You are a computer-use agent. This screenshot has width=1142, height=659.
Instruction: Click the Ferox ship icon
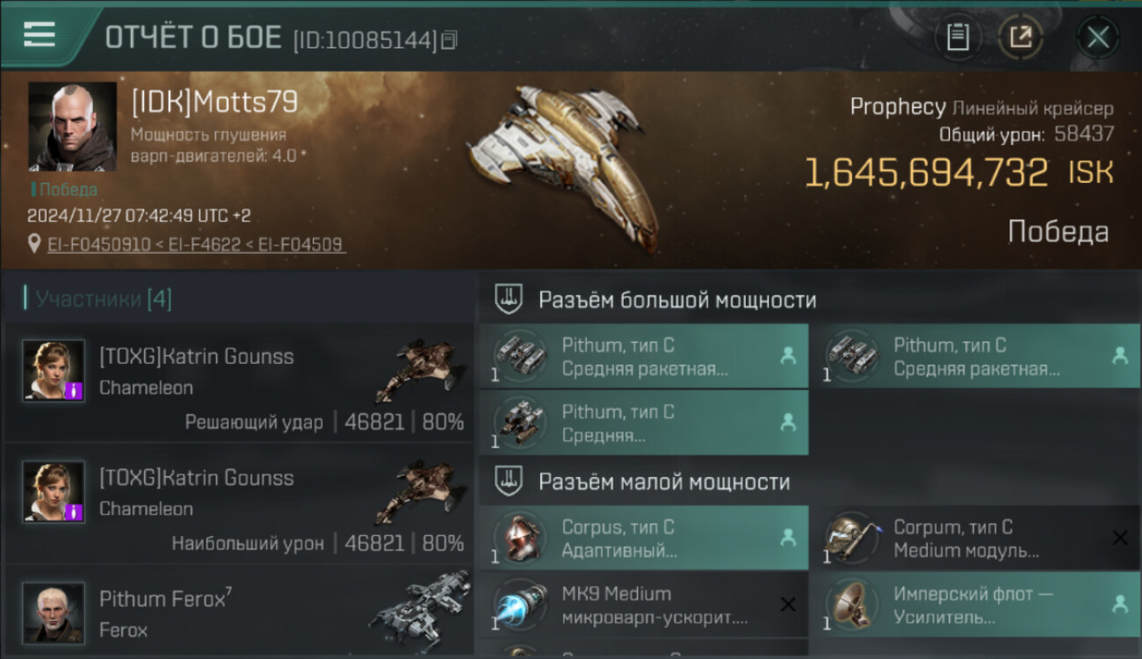418,609
